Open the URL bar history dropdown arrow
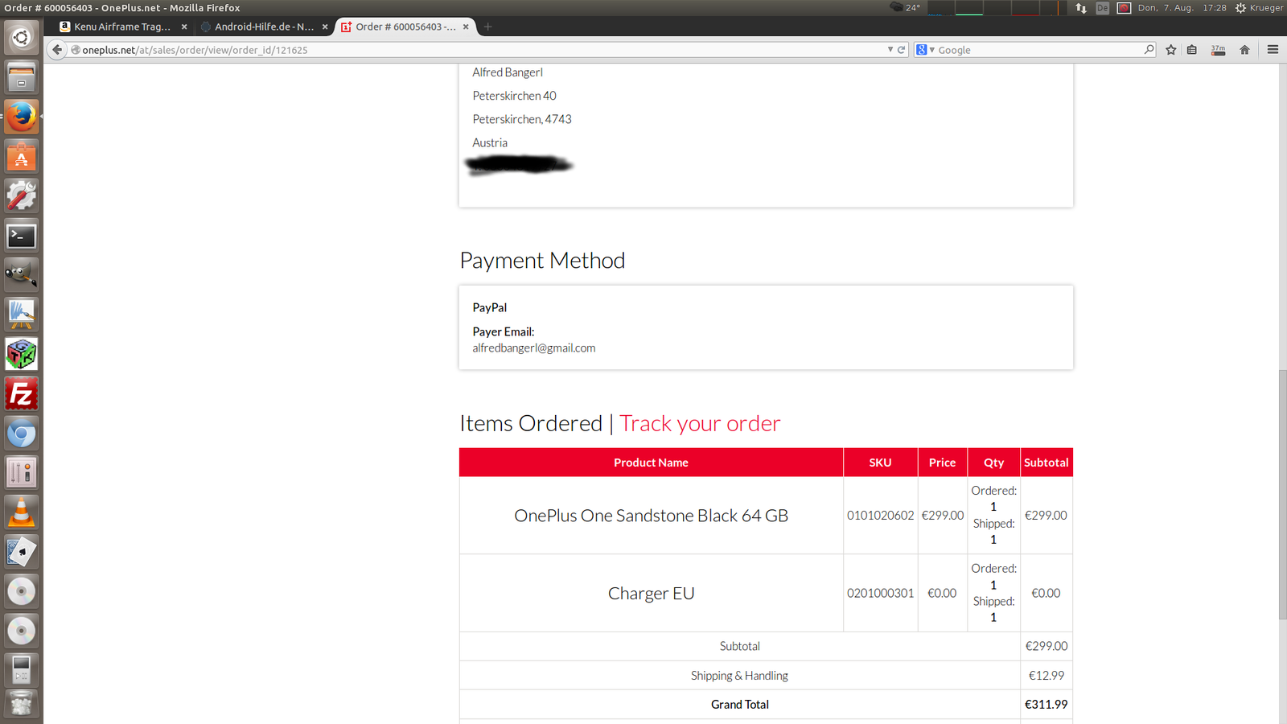The width and height of the screenshot is (1287, 724). point(890,50)
